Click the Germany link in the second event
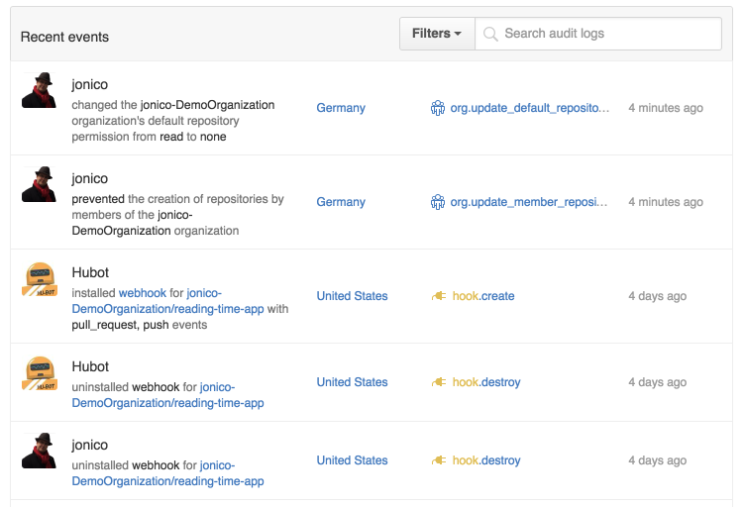This screenshot has height=507, width=745. pos(341,202)
